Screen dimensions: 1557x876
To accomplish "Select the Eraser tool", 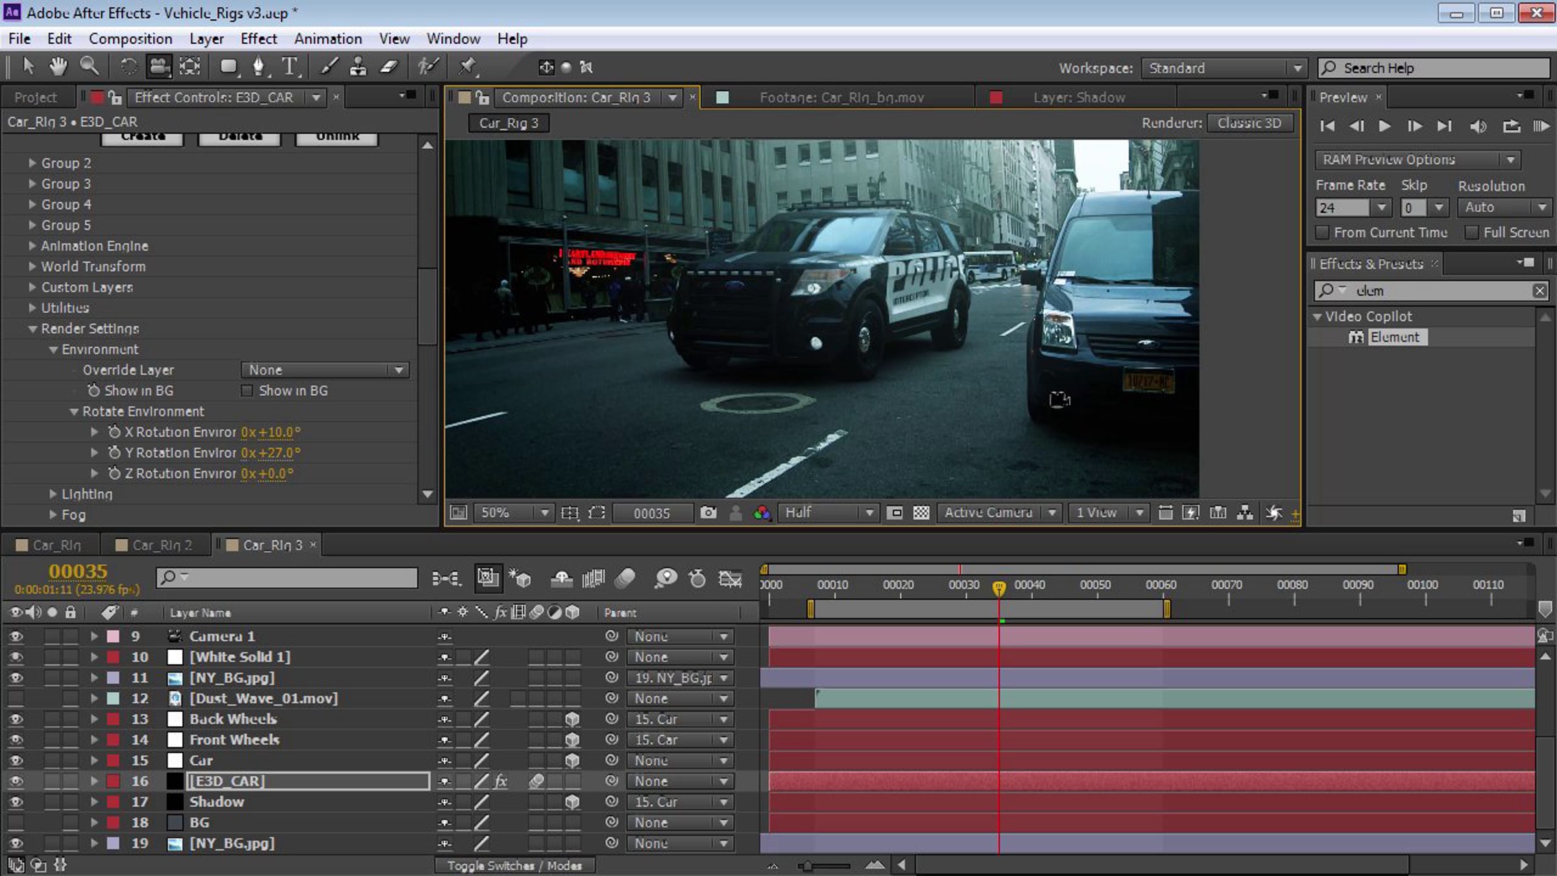I will click(x=389, y=66).
